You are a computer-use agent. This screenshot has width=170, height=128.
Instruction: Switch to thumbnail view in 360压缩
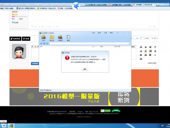44,44
